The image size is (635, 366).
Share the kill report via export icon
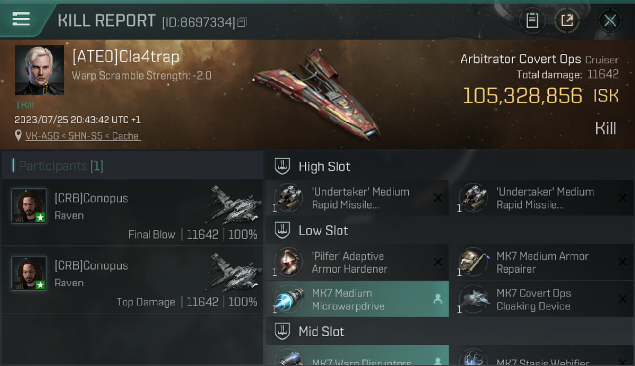pyautogui.click(x=567, y=20)
